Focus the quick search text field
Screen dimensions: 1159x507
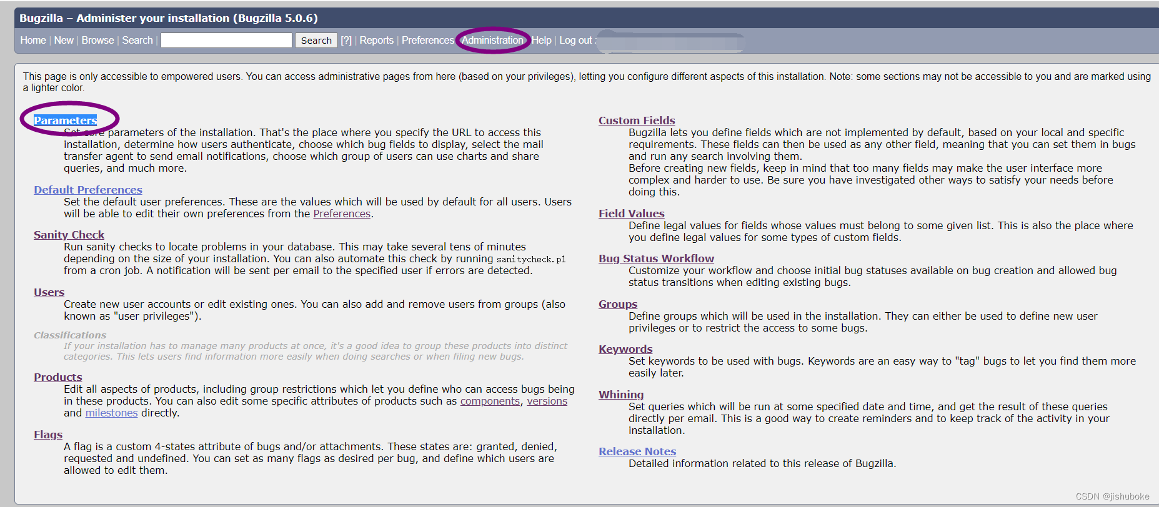[x=226, y=40]
